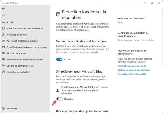Open Historique de protection
Image resolution: width=163 pixels, height=113 pixels.
19,72
